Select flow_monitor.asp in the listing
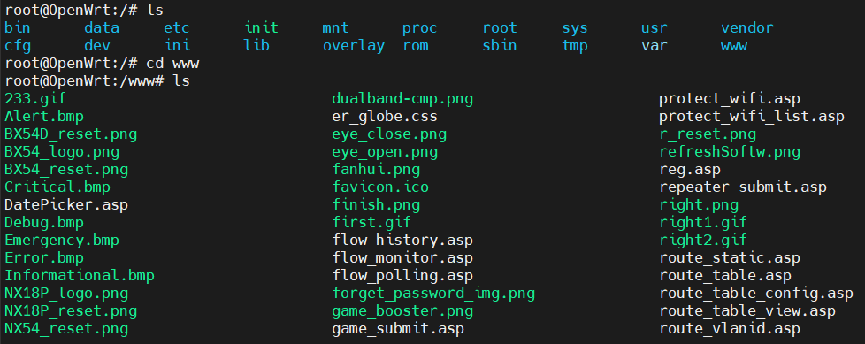 [x=402, y=257]
